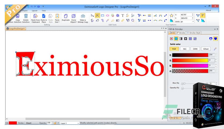This screenshot has height=129, width=224.
Task: Select the Star polygon tool
Action: [x=113, y=15]
